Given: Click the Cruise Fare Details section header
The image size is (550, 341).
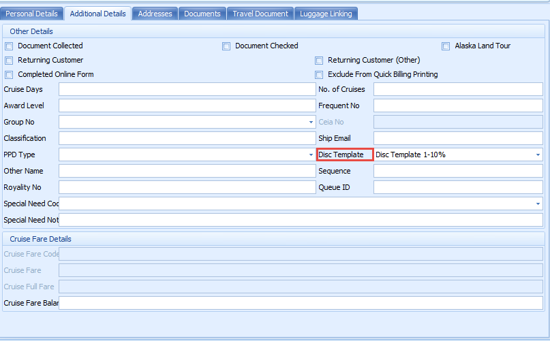Looking at the screenshot, I should (273, 239).
